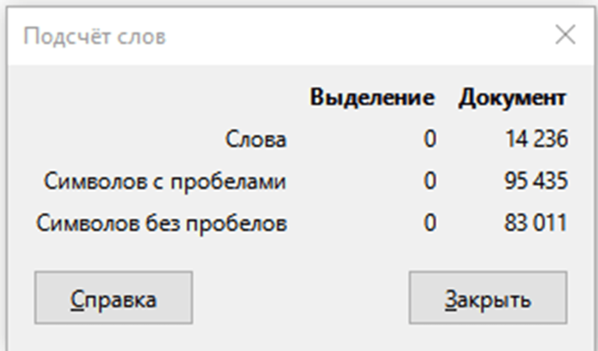
Task: Click the document value 83 011
Action: (536, 223)
